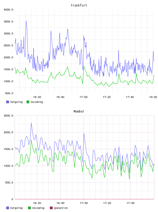Click the 2000.0 y-axis label on Frankfurt chart

(8, 57)
